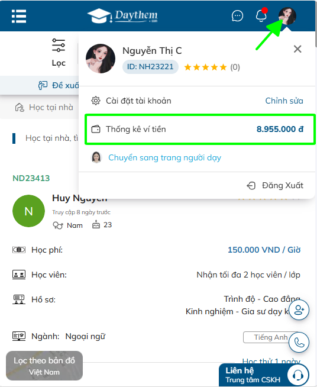The image size is (317, 387).
Task: Open the chat messages icon
Action: tap(237, 16)
